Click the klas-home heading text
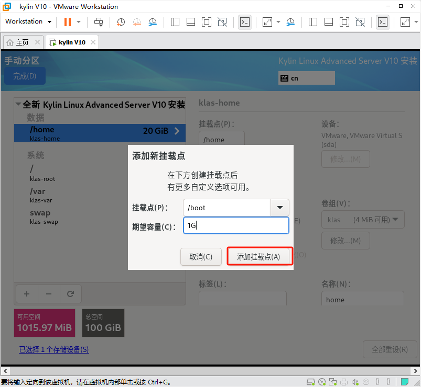Image resolution: width=421 pixels, height=387 pixels. (219, 103)
